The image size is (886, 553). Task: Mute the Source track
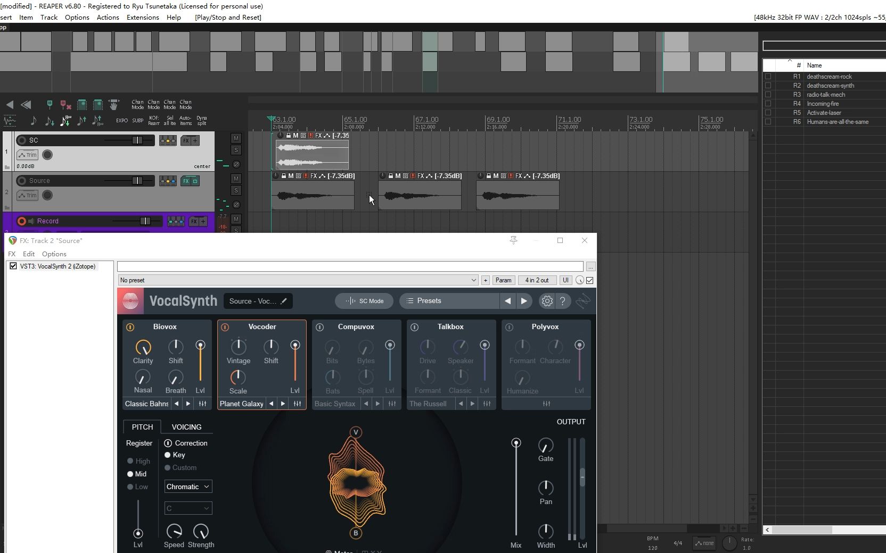pos(236,179)
